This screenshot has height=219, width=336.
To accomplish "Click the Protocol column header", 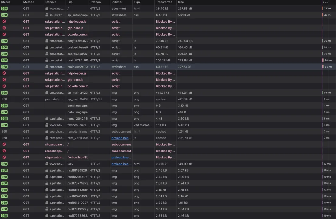I will [95, 2].
